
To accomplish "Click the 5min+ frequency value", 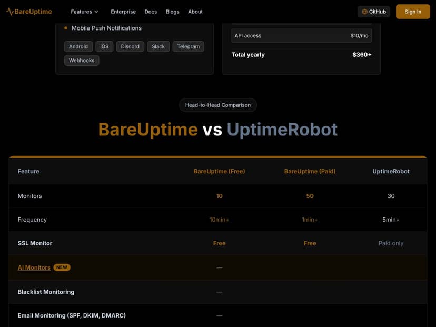I will 391,220.
